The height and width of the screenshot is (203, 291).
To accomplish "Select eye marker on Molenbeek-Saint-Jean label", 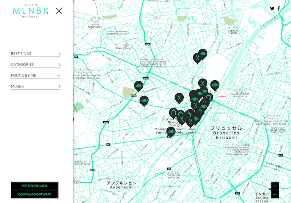I will tap(171, 131).
